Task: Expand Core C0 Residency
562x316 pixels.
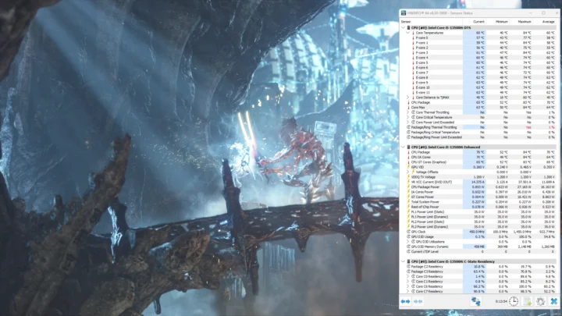Action: 408,276
